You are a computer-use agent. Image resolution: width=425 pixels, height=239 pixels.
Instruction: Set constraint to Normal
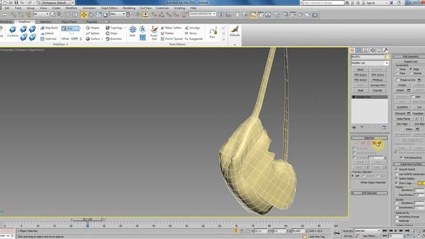411,74
